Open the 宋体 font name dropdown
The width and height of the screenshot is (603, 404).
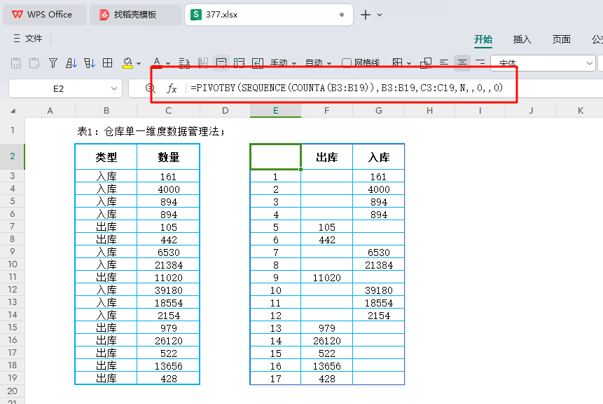pos(589,63)
